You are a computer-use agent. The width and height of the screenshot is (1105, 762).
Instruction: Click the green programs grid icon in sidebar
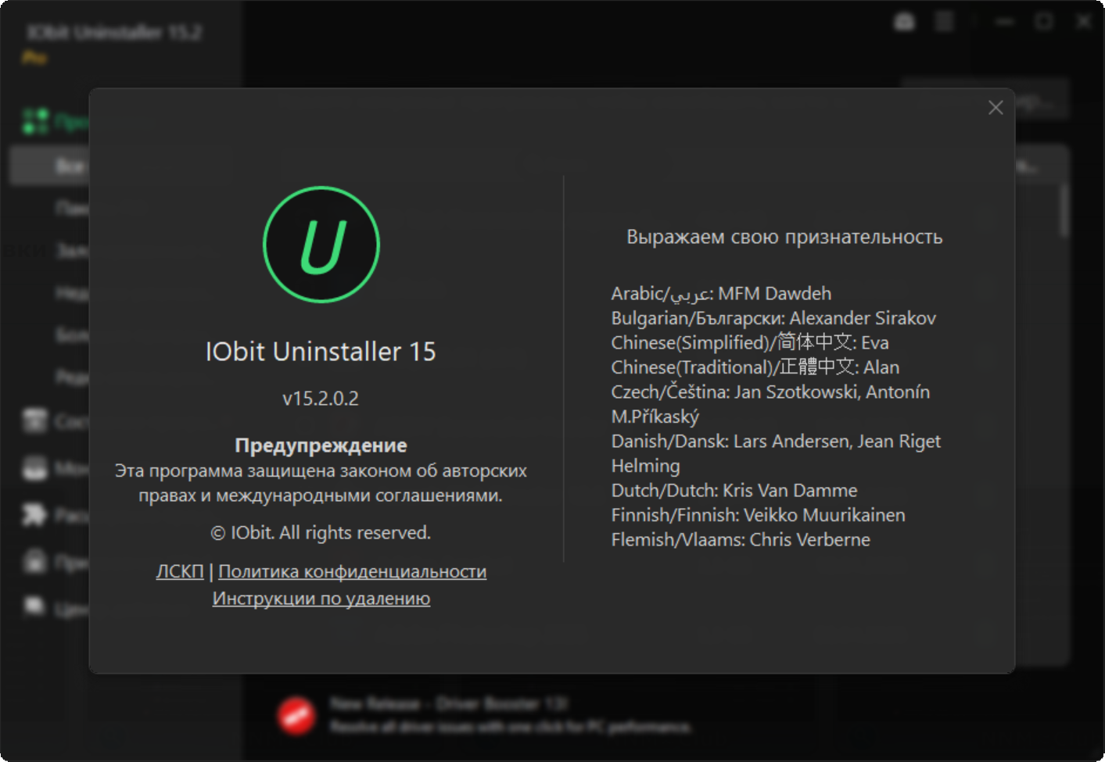pyautogui.click(x=35, y=121)
